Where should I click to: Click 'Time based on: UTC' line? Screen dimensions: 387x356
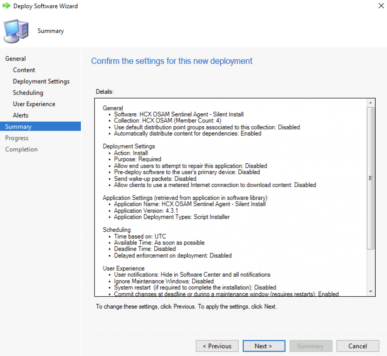point(140,236)
